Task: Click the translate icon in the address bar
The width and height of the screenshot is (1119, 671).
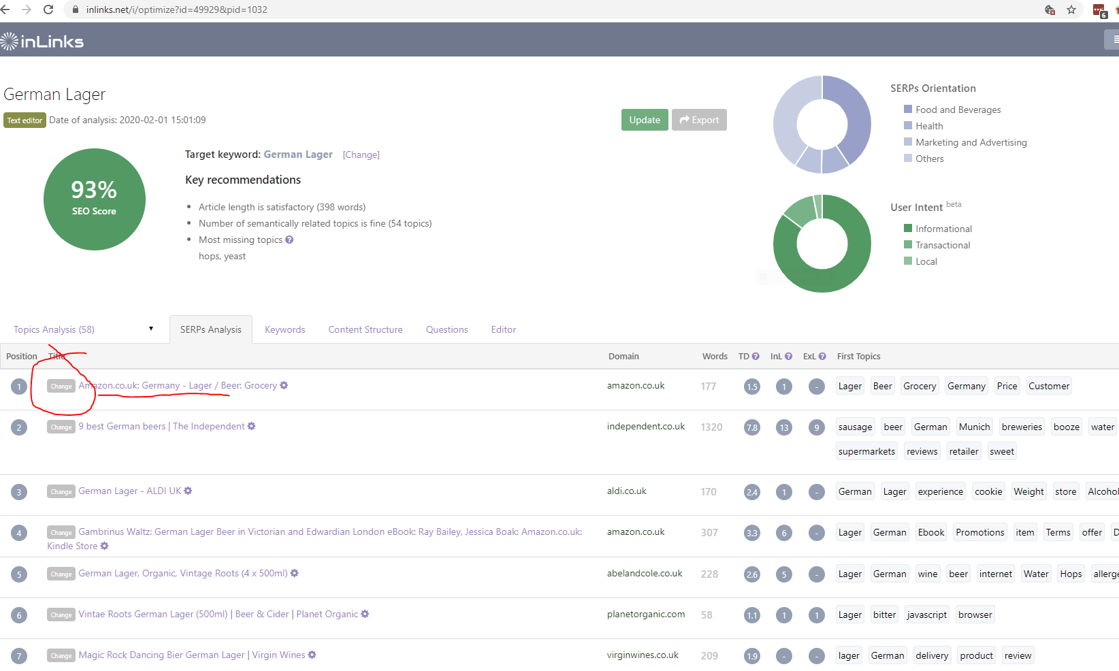Action: pyautogui.click(x=1050, y=10)
